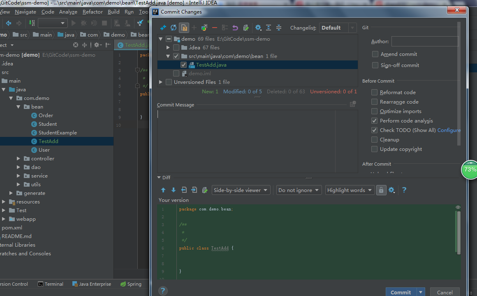
Task: Open Refactor menu
Action: (x=93, y=12)
